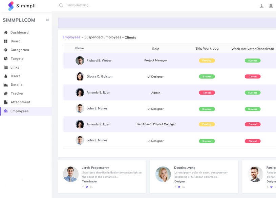
Task: Click Facebook icon on Jarvis Pepperspray card
Action: click(83, 187)
